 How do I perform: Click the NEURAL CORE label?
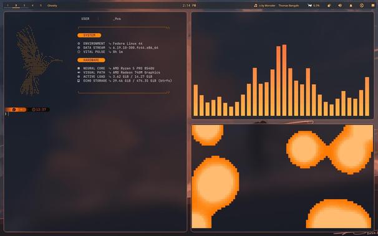click(94, 68)
